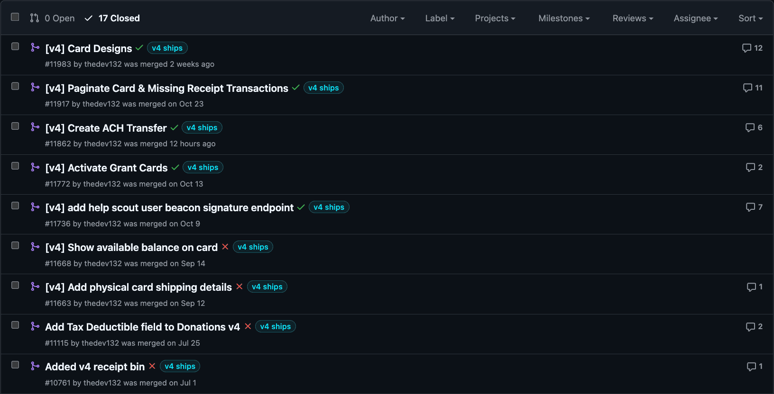Image resolution: width=774 pixels, height=394 pixels.
Task: Open the Author filter dropdown
Action: (x=387, y=18)
